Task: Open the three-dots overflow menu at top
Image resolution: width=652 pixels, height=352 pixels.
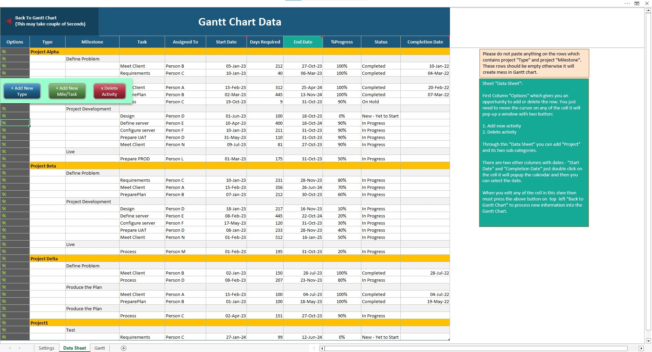Action: coord(627,3)
